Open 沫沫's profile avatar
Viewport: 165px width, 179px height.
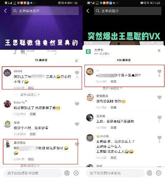click(x=7, y=124)
